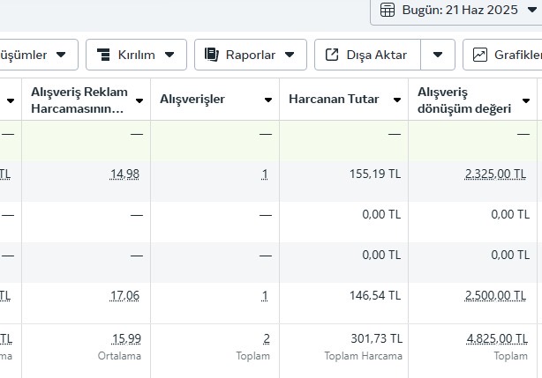Click the Dışa Aktar export icon

[x=332, y=55]
